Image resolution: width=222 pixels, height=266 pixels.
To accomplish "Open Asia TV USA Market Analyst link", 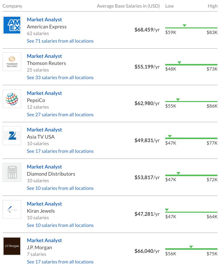I will pyautogui.click(x=44, y=130).
